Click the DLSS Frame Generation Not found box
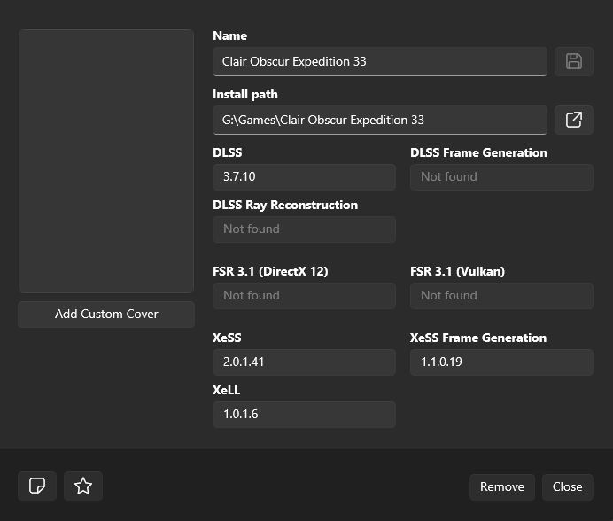The width and height of the screenshot is (613, 521). pos(501,177)
